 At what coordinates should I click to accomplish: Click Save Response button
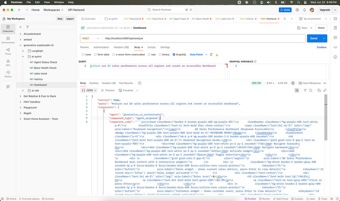point(310,83)
